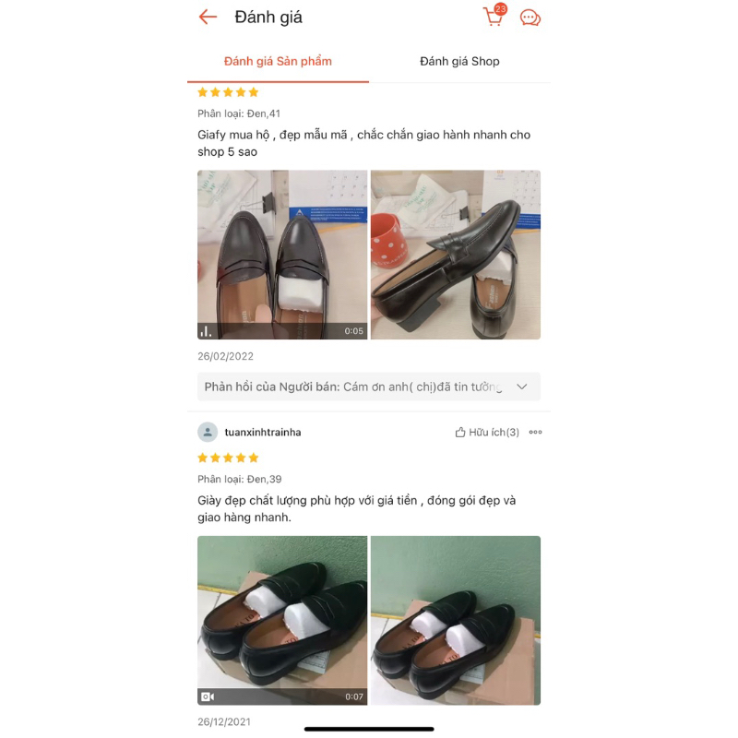Viewport: 738px width, 738px height.
Task: Open username tuanxinhtrainha profile
Action: click(x=263, y=432)
